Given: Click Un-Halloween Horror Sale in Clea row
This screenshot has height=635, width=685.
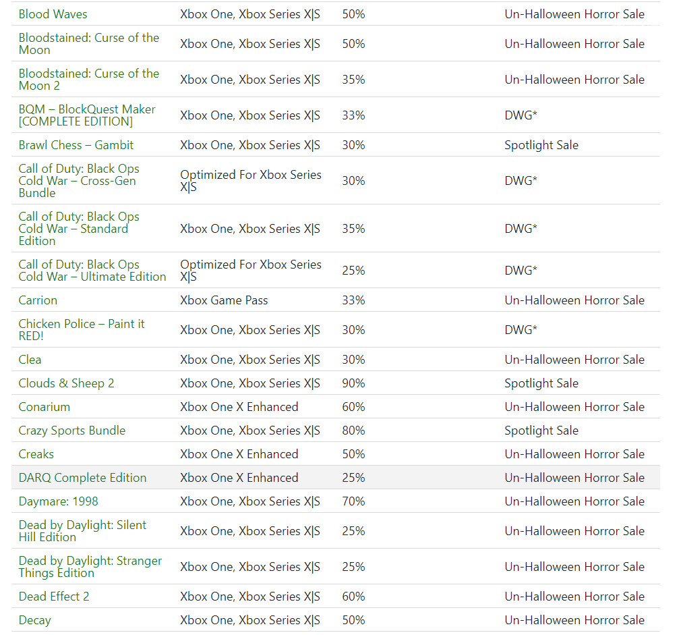Looking at the screenshot, I should tap(574, 360).
